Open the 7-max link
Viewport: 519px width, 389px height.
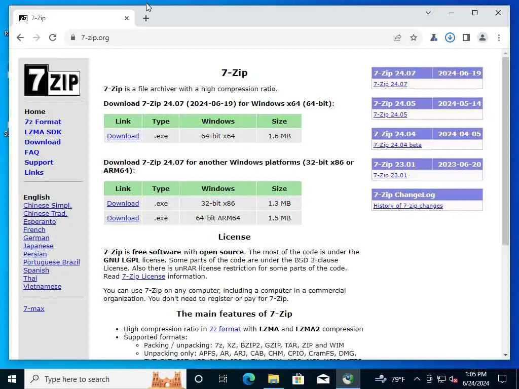pyautogui.click(x=34, y=308)
